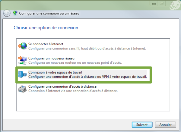The width and height of the screenshot is (181, 132).
Task: Click the computer network icon for new network
Action: (23, 60)
